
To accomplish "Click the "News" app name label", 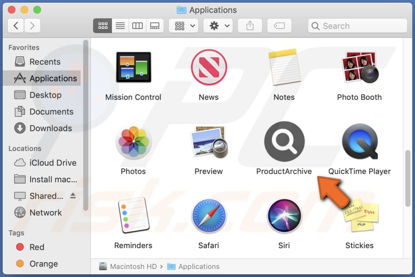I will point(209,97).
